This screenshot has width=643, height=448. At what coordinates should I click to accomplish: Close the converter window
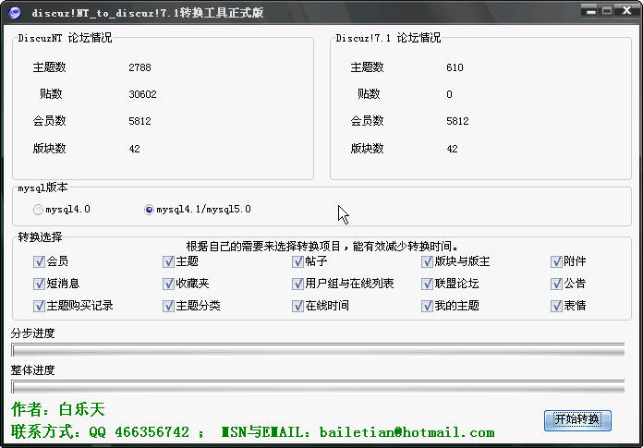(627, 11)
